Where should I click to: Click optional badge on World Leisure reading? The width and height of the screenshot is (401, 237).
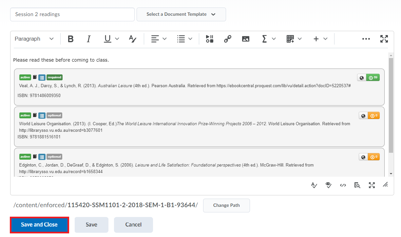(x=54, y=115)
